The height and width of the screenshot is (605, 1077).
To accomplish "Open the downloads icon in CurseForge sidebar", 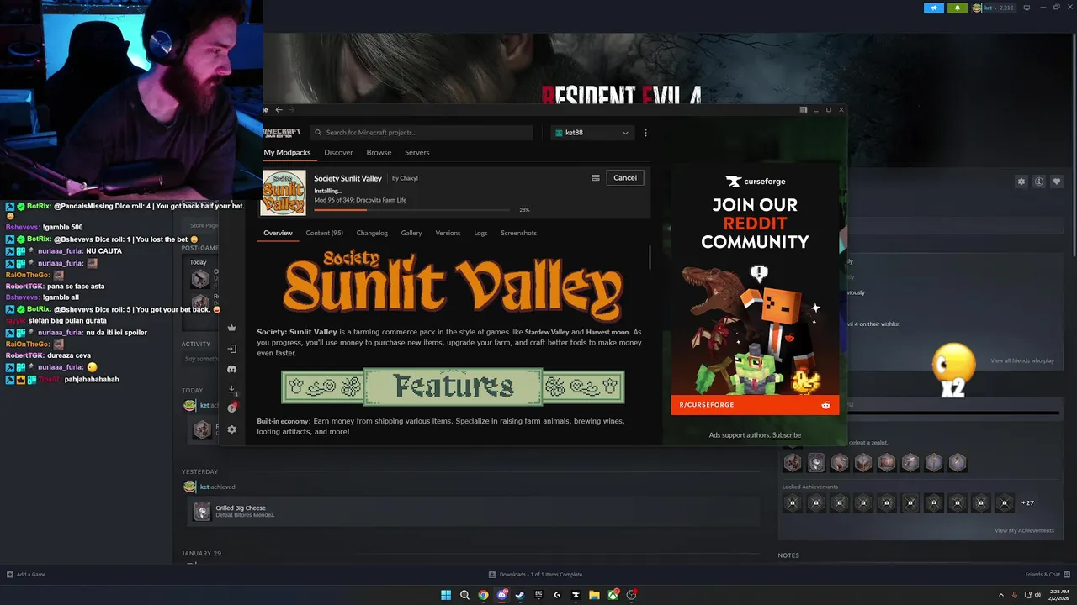I will [231, 390].
